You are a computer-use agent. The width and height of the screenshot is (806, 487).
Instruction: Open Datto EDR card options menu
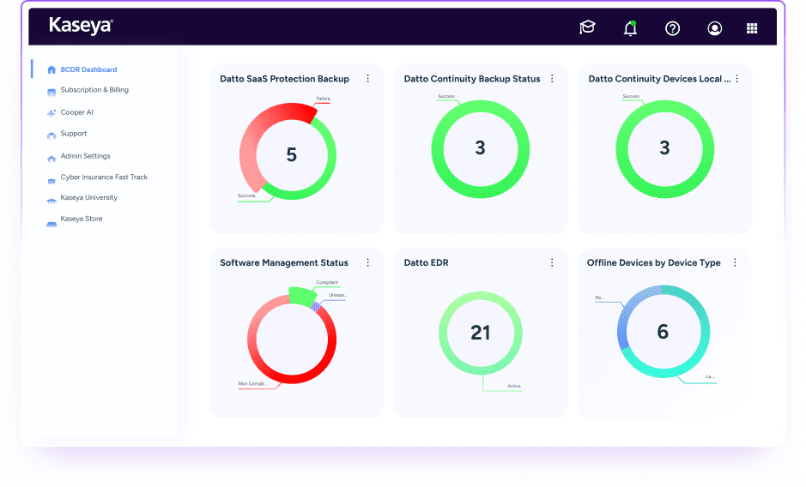click(552, 262)
